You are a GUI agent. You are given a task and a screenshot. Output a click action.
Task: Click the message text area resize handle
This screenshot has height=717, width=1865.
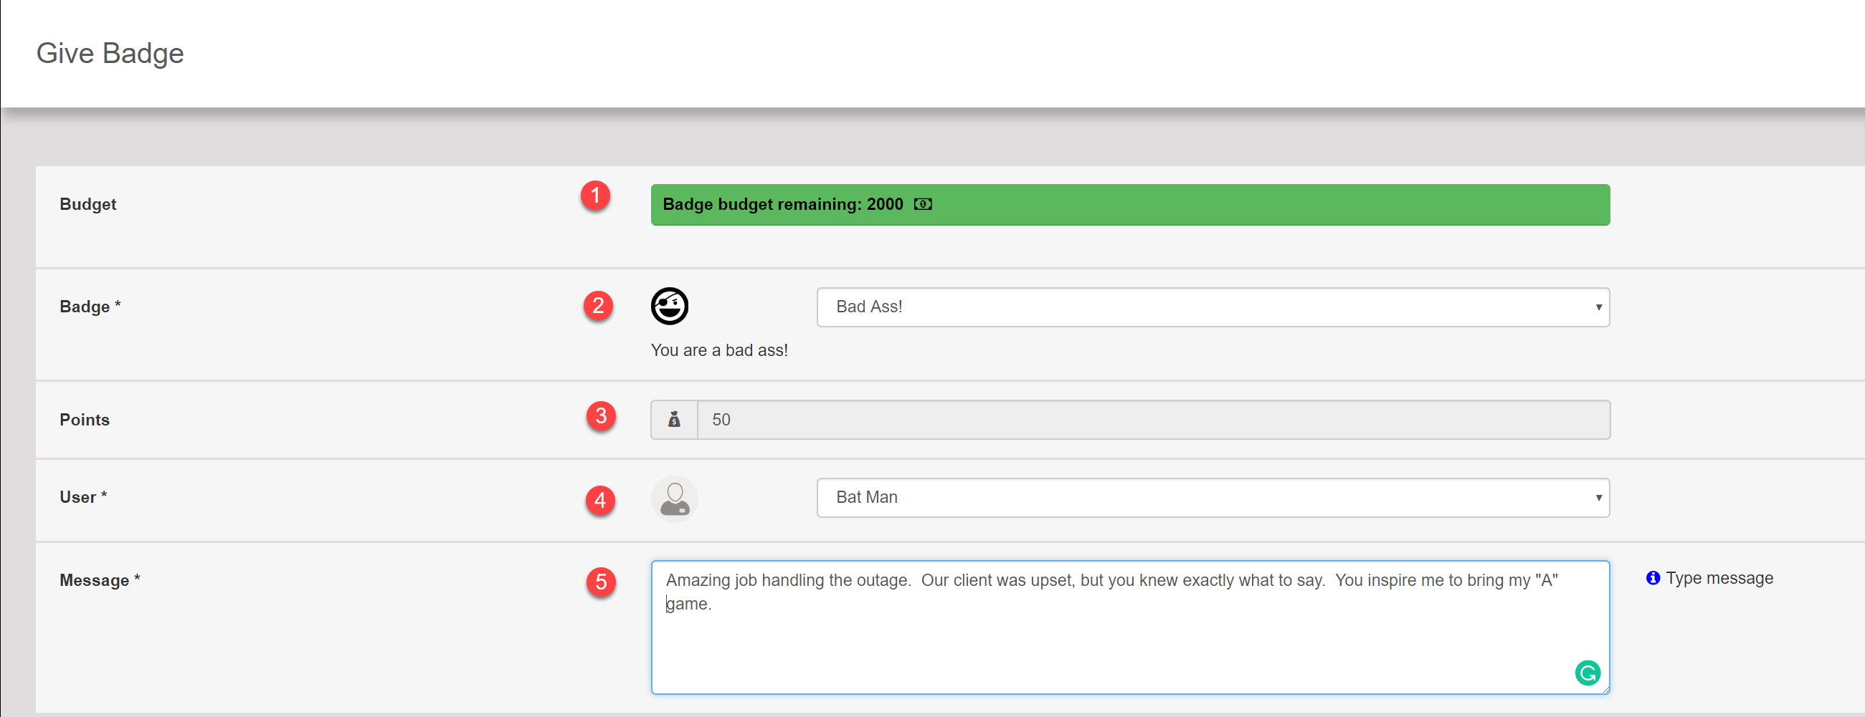coord(1605,689)
